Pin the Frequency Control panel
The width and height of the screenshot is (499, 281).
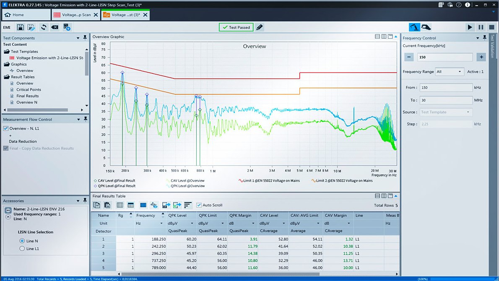pos(485,38)
